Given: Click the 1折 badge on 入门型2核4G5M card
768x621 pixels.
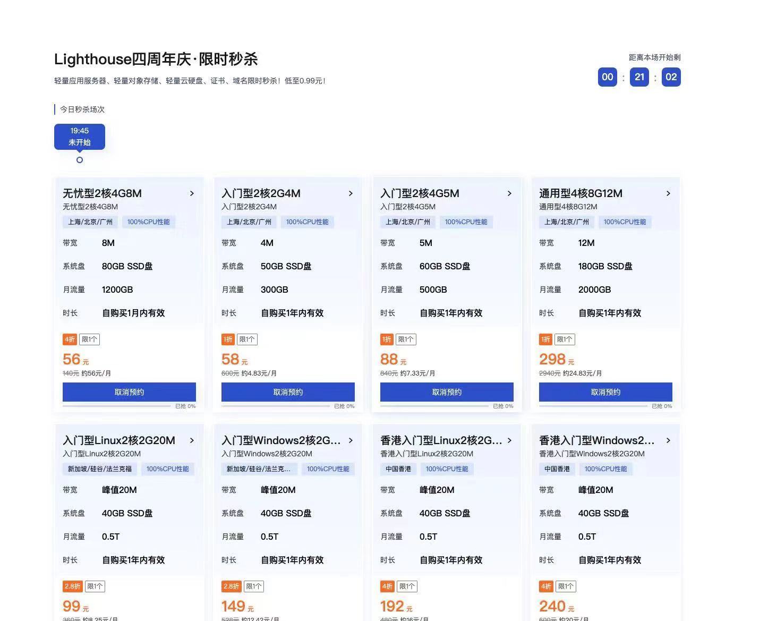Looking at the screenshot, I should click(x=387, y=339).
